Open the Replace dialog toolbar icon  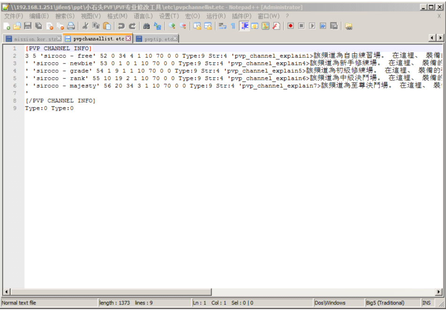coord(157,26)
